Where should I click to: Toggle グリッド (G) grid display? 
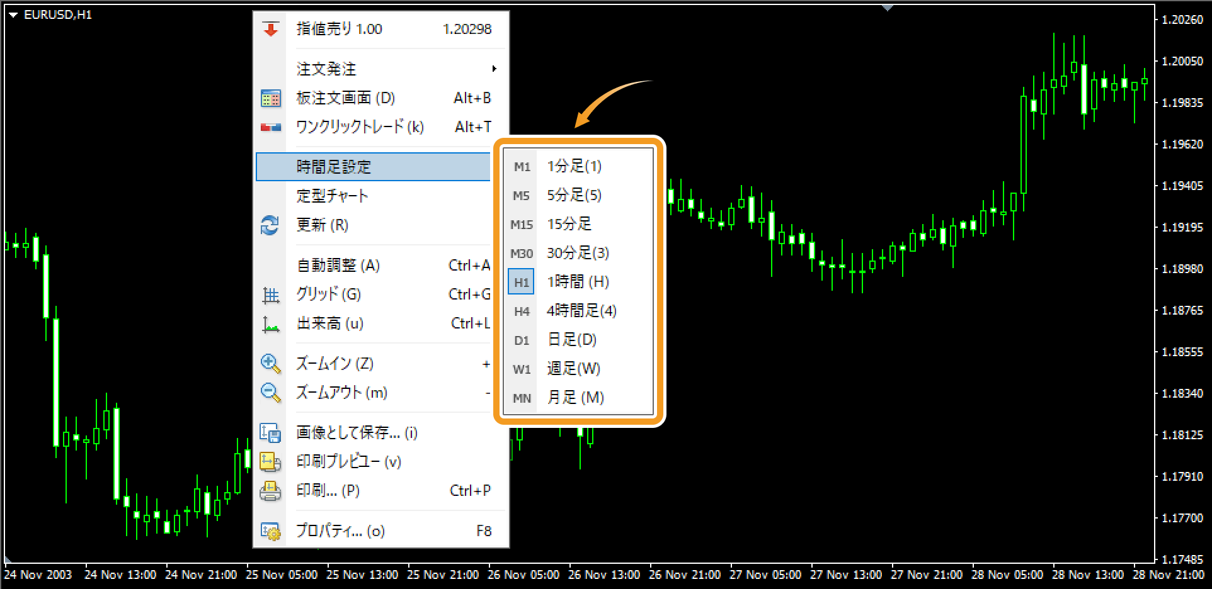click(373, 294)
